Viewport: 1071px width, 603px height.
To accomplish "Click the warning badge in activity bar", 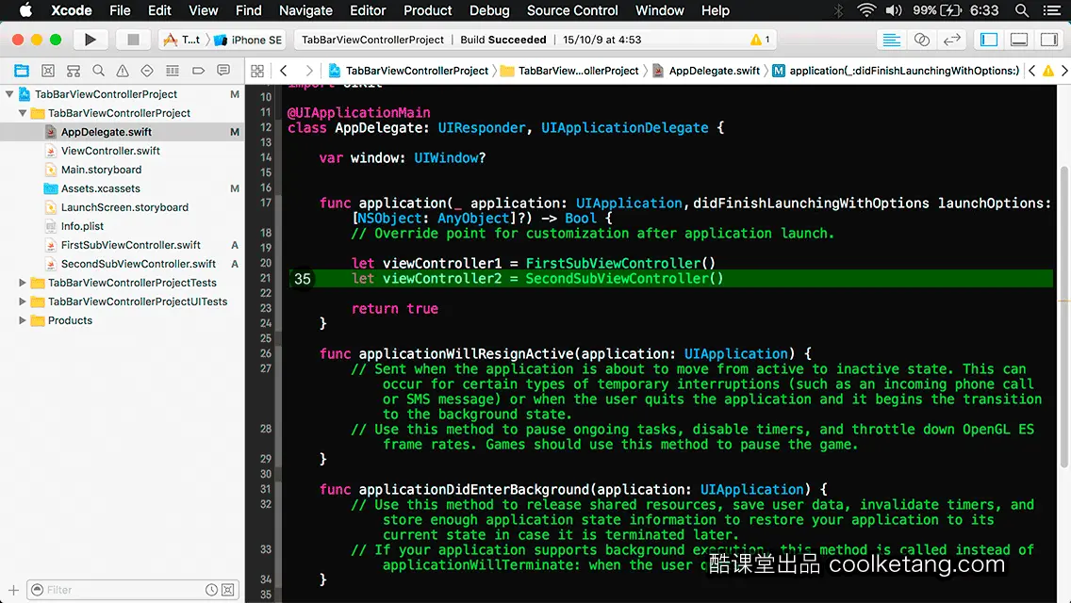I will 760,40.
